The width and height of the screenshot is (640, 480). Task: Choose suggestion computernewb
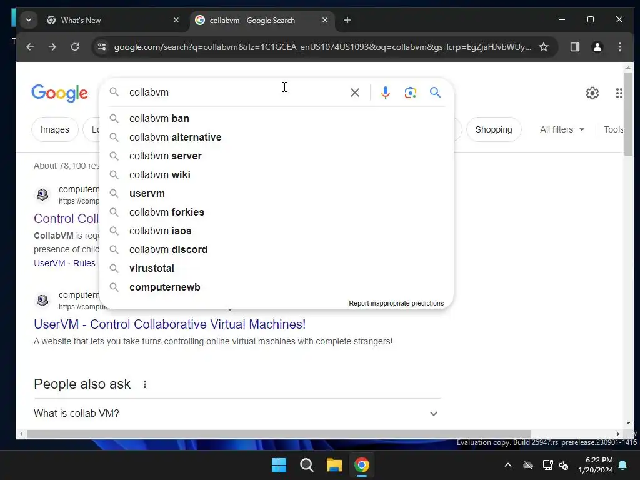[276, 287]
